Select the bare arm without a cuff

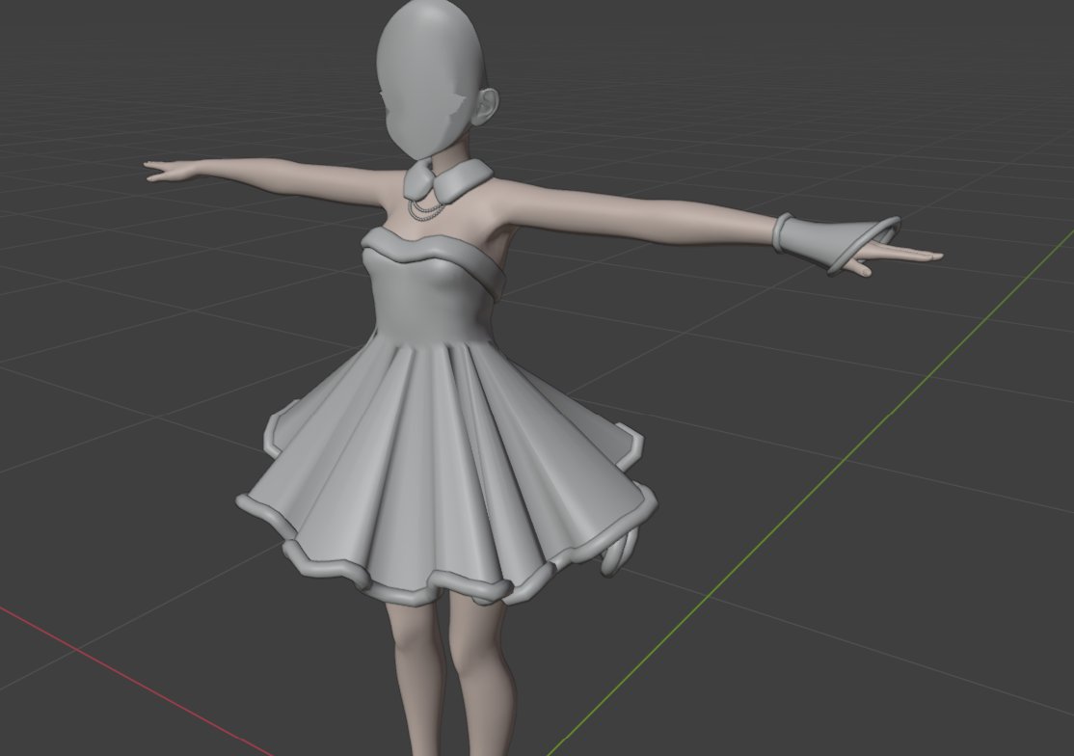(274, 178)
